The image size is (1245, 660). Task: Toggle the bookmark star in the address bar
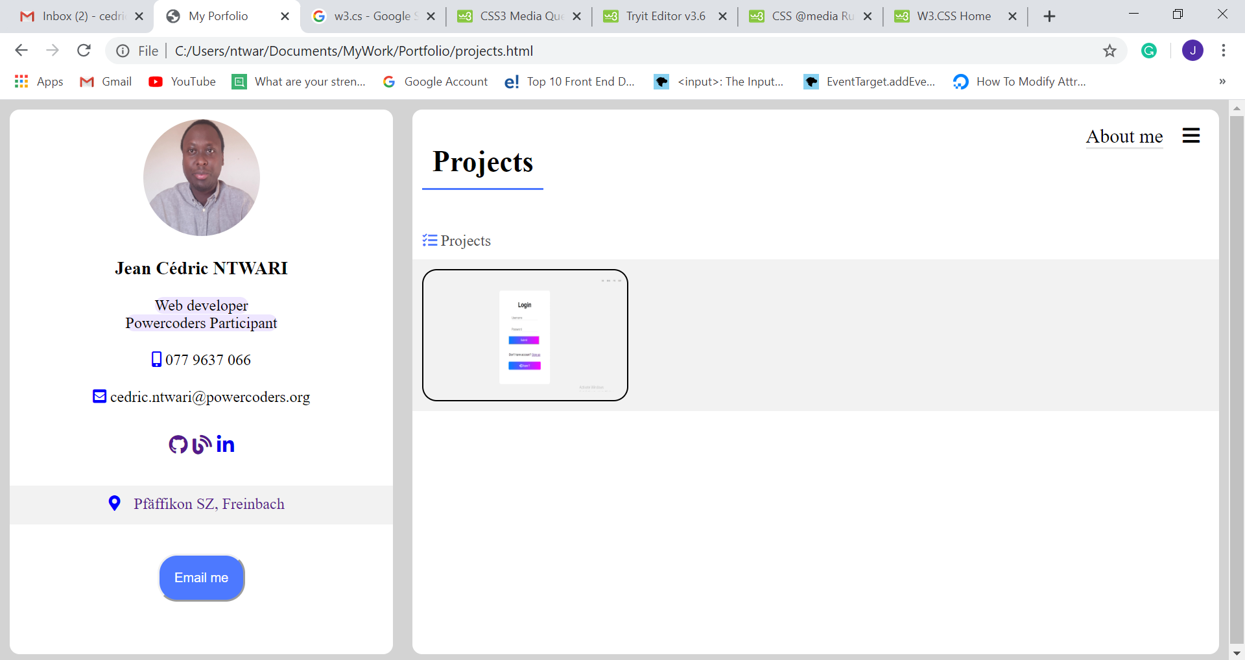[1110, 51]
